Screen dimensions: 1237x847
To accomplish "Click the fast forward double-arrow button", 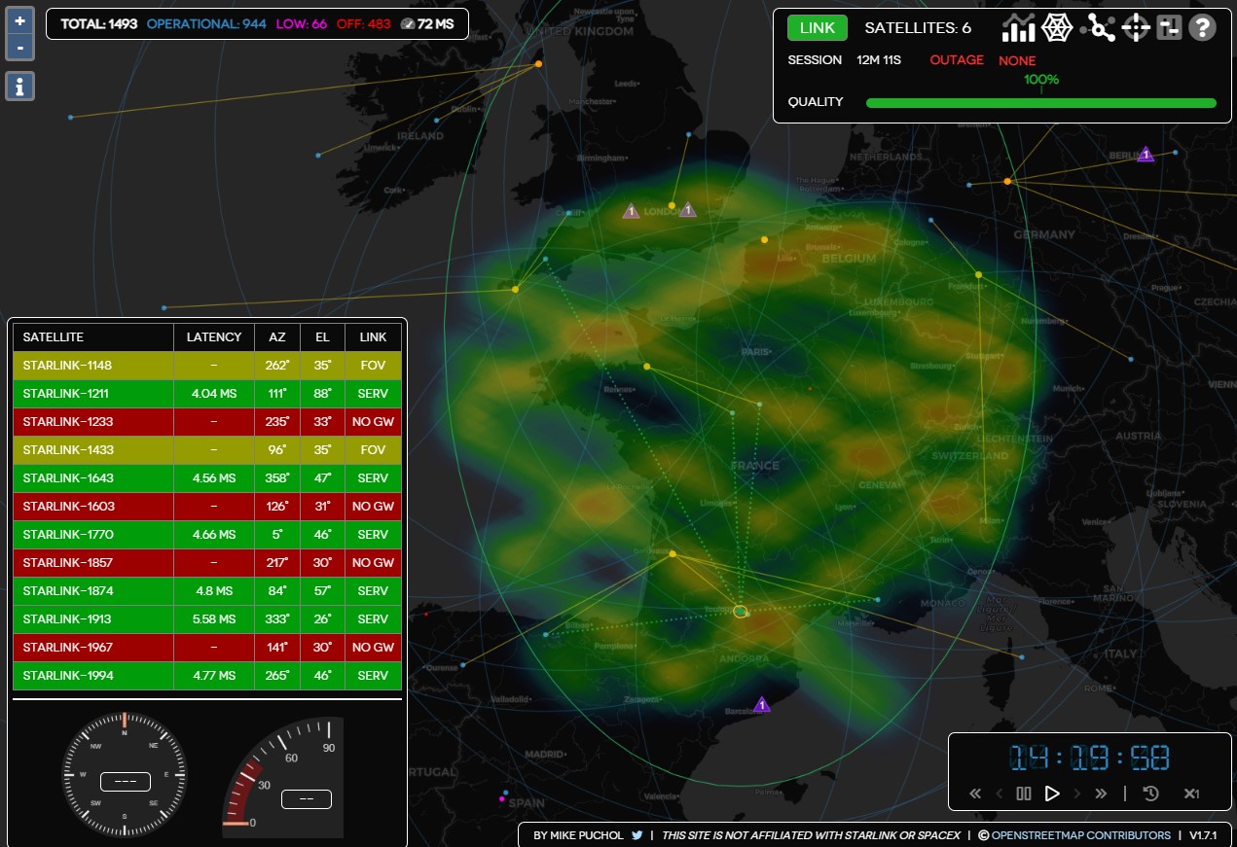I will pos(1101,794).
